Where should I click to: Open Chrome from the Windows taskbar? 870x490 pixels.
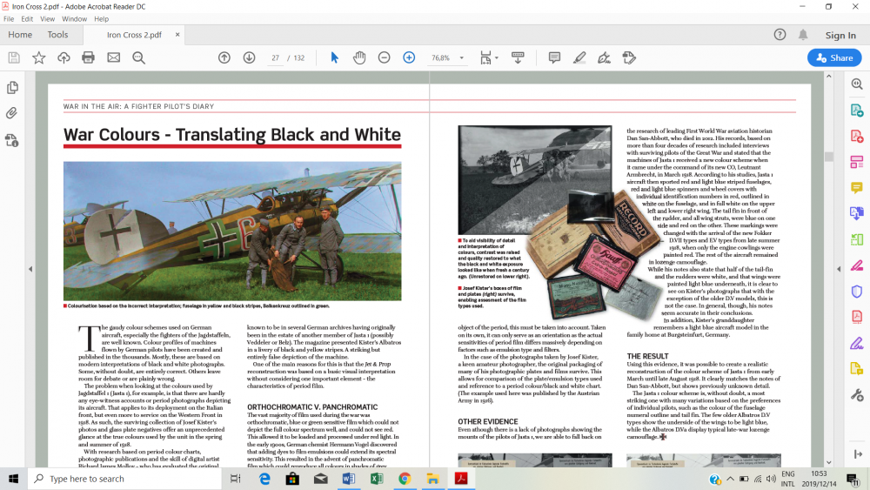(x=405, y=479)
